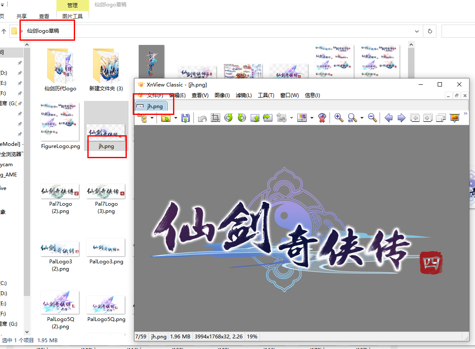
Task: Expand the browser icon dropdown arrow
Action: pos(152,118)
